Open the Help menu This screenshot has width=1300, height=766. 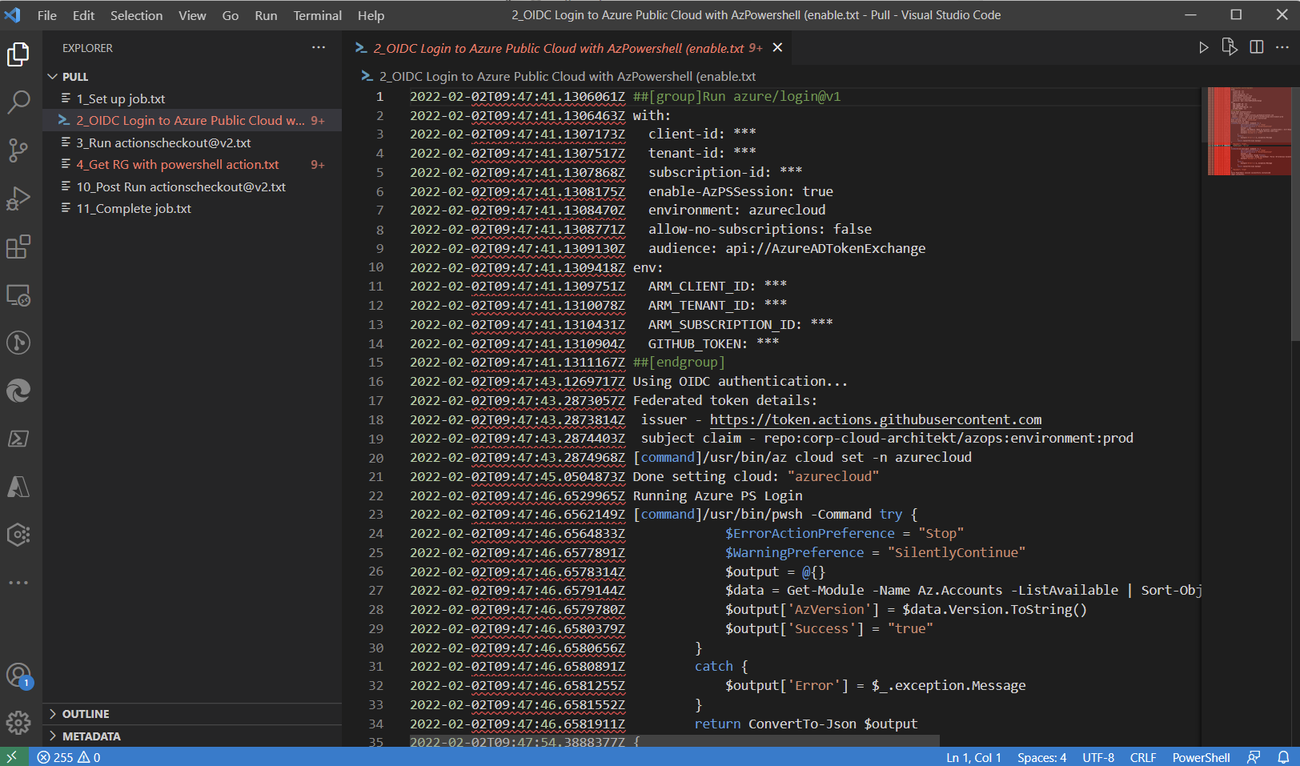(371, 15)
